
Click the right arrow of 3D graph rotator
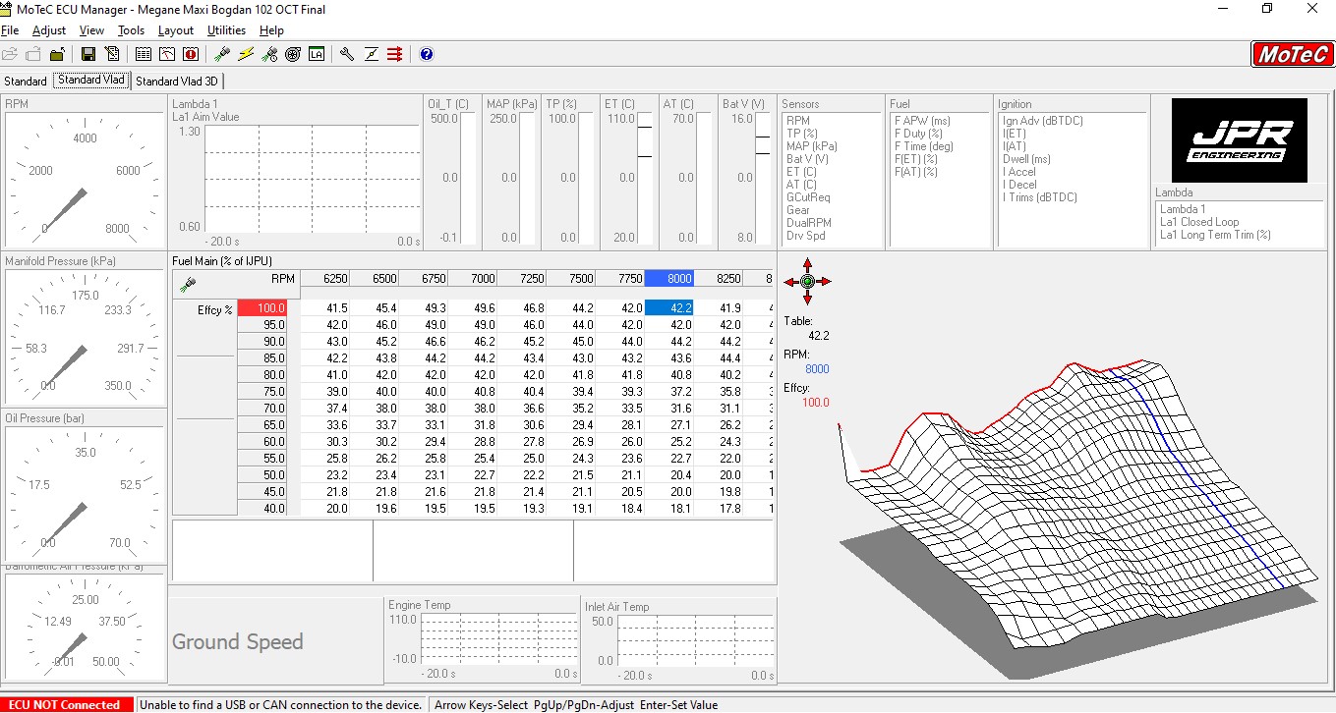coord(824,281)
